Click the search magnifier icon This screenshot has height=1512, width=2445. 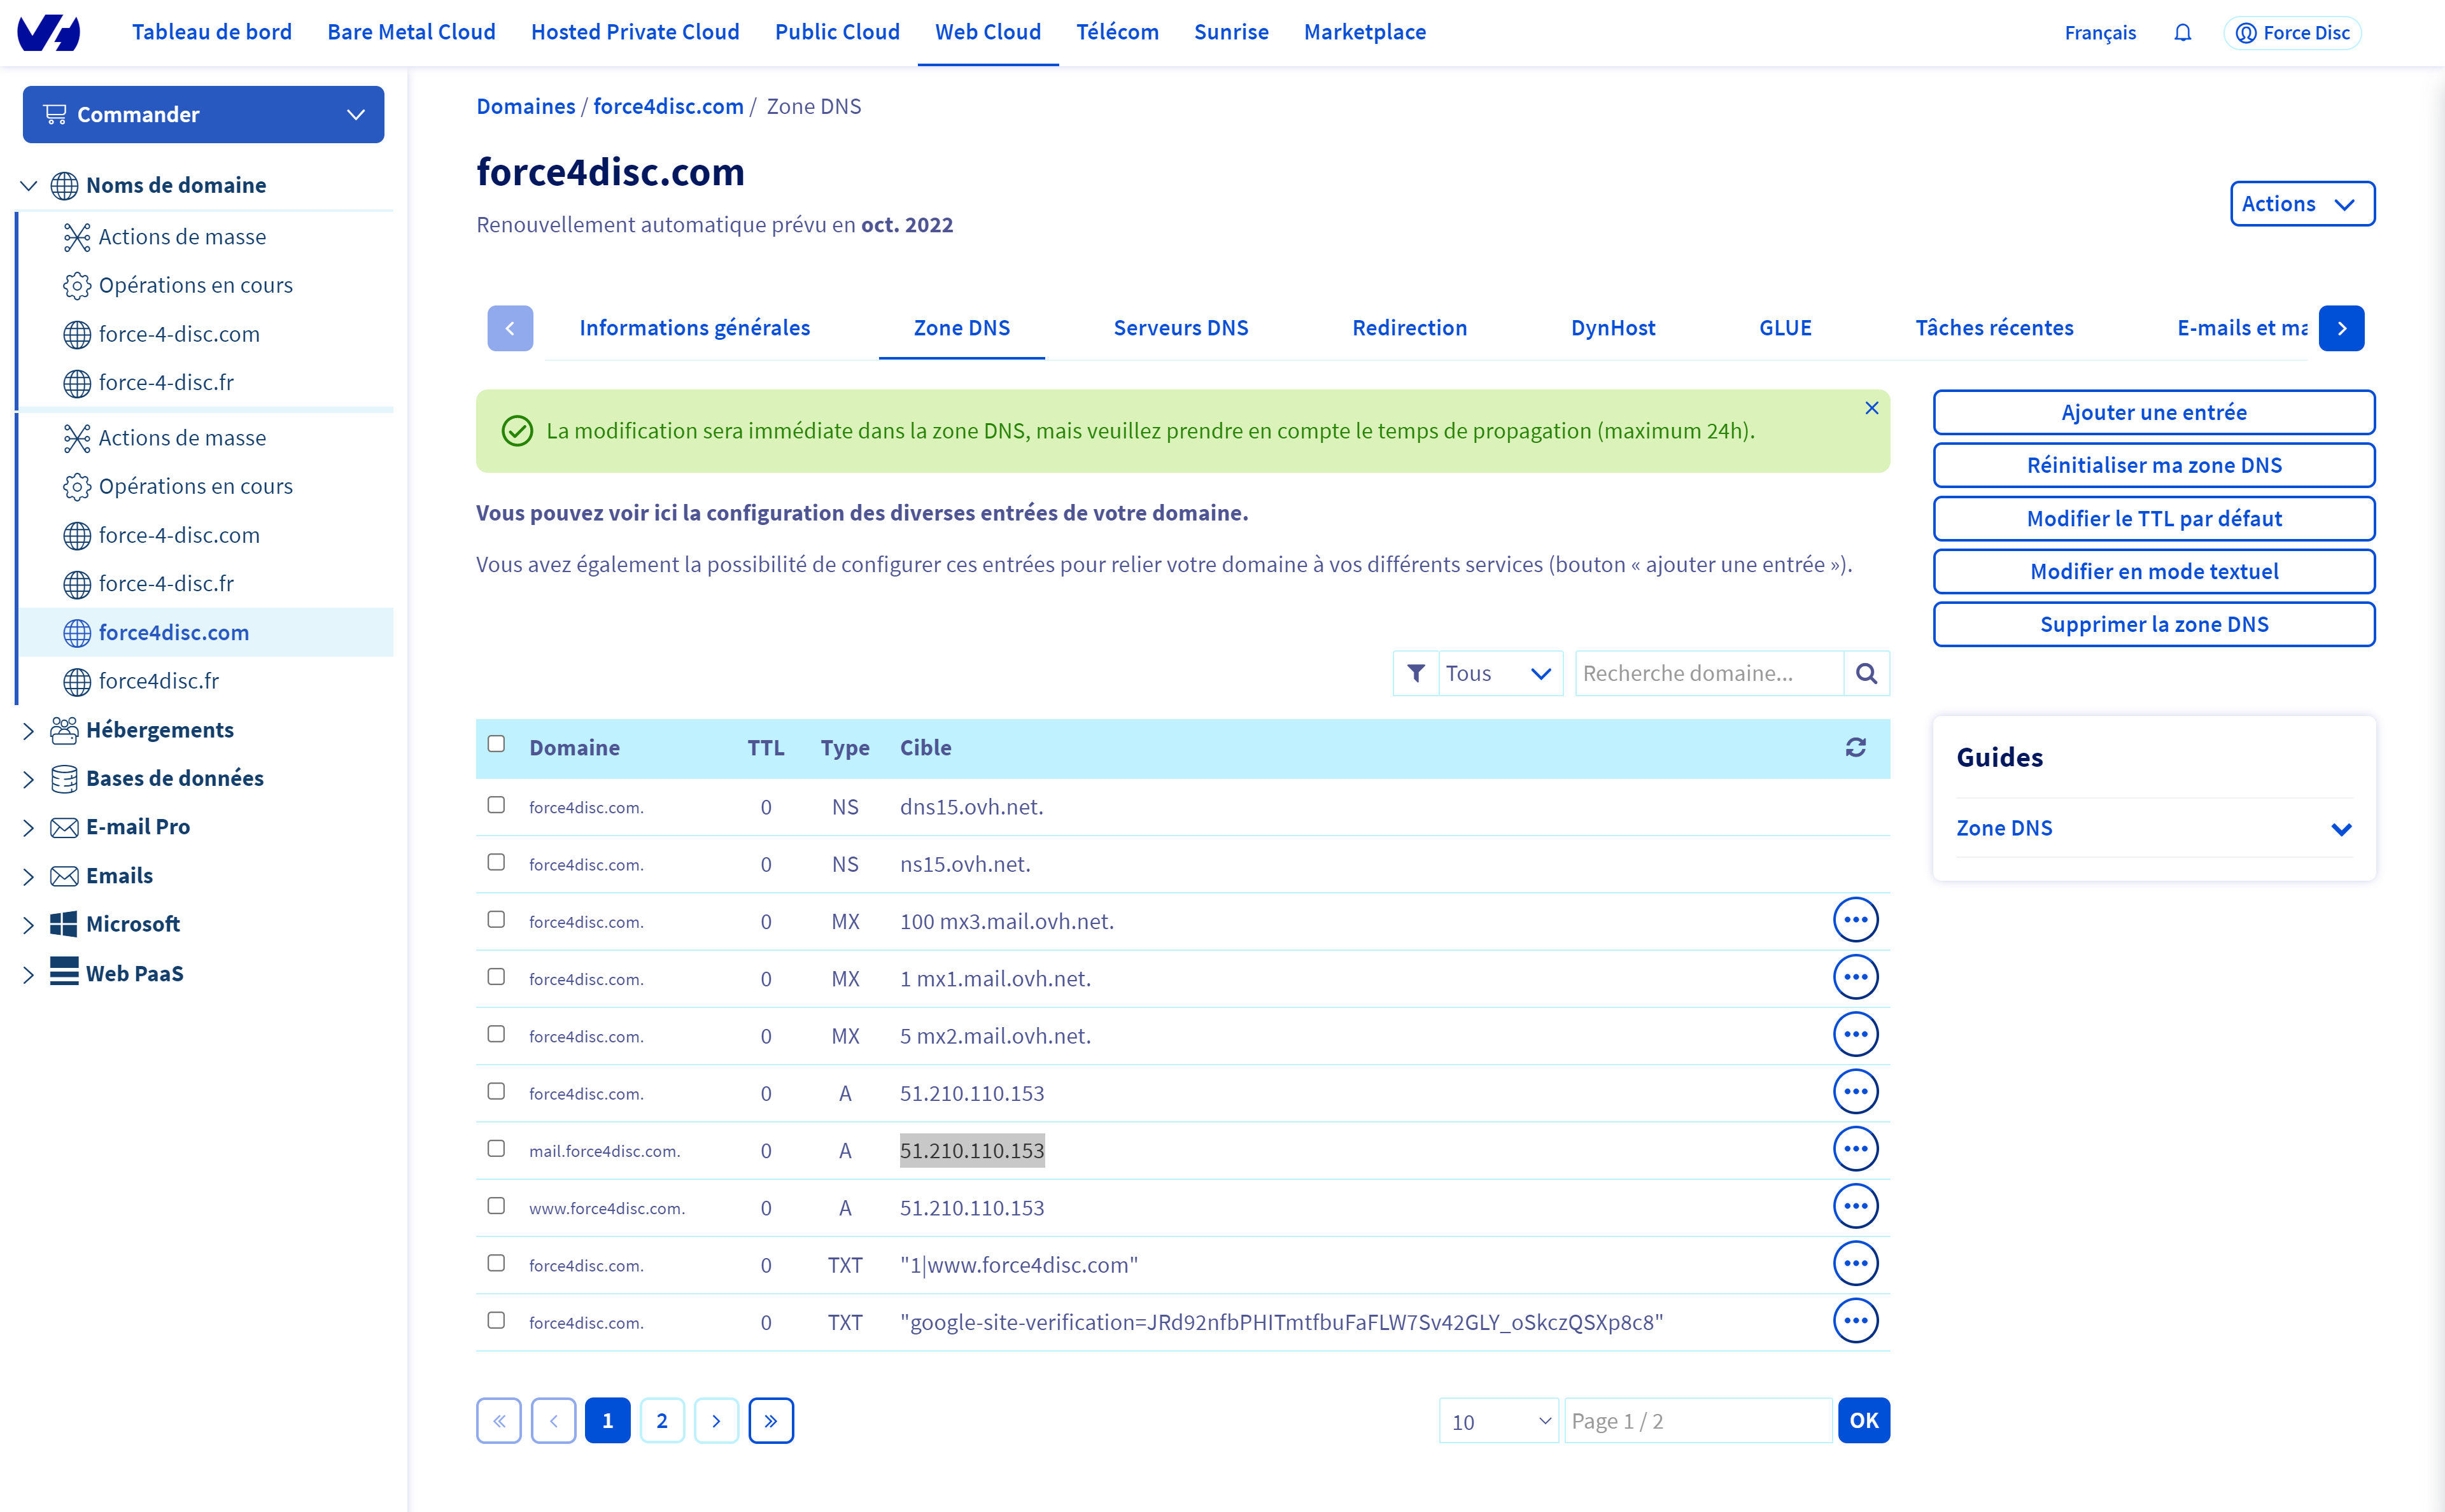click(1866, 673)
